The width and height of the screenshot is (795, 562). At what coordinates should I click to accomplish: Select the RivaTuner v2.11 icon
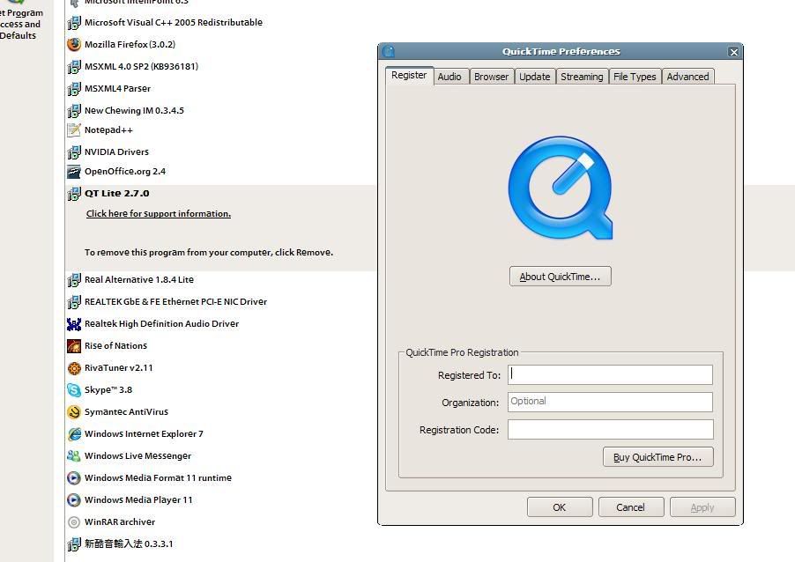point(74,367)
